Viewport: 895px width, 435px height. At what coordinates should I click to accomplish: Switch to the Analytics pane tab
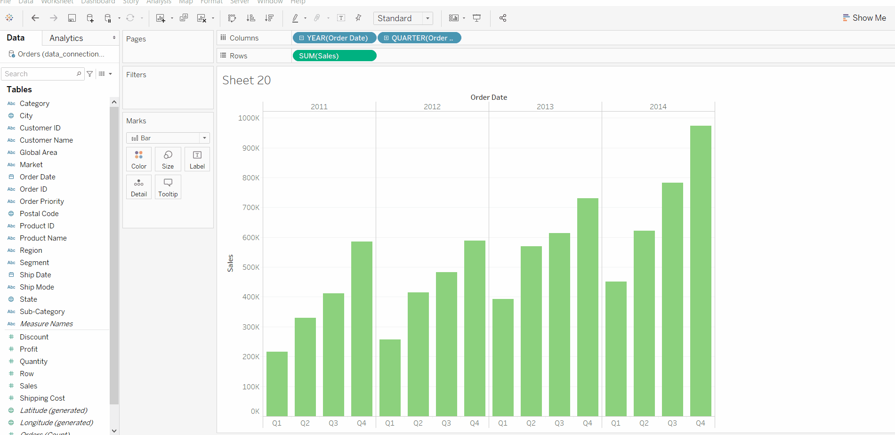pos(66,38)
